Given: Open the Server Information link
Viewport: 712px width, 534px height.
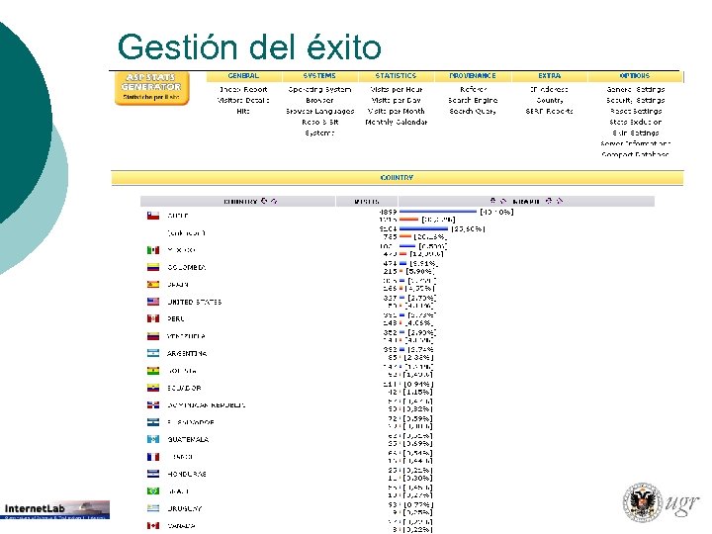Looking at the screenshot, I should click(x=635, y=143).
